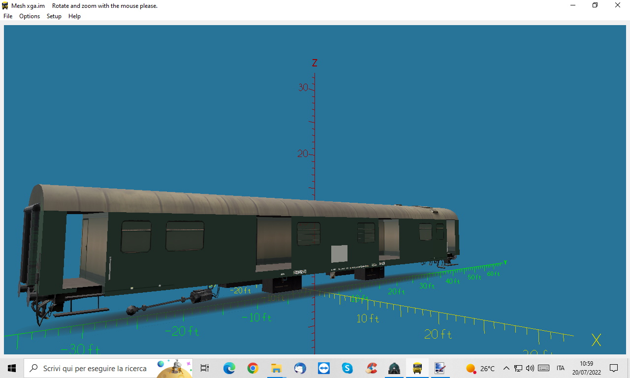Click the yellow X axis label
Viewport: 630px width, 378px height.
596,340
